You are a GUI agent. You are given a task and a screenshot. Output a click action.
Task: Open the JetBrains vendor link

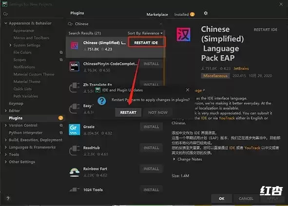point(241,69)
